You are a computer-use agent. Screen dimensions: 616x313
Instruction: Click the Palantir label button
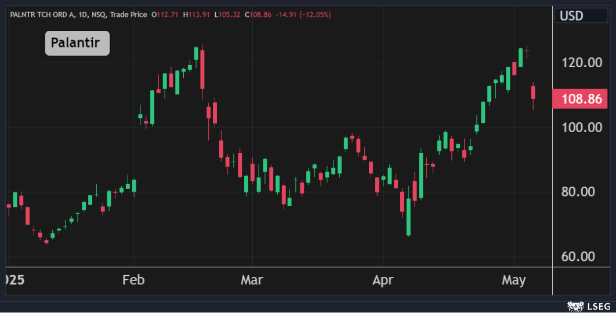(x=77, y=43)
